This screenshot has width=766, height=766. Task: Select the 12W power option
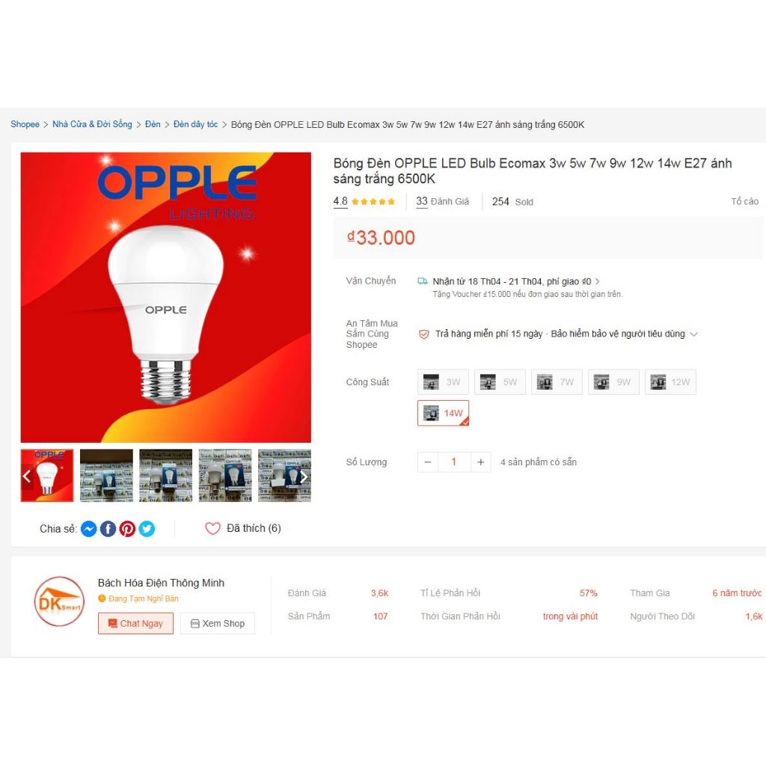670,382
